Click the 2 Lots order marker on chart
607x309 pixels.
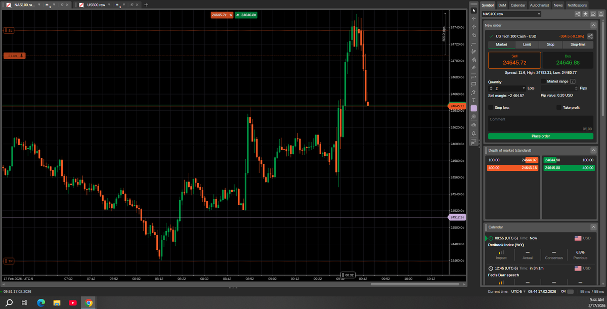[14, 56]
